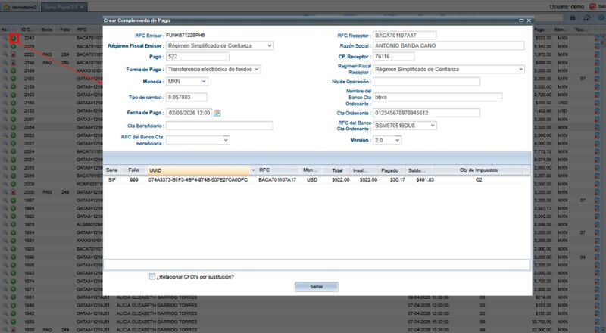Click the Razón Social field ANTONIO BANDA CANO

coord(448,45)
